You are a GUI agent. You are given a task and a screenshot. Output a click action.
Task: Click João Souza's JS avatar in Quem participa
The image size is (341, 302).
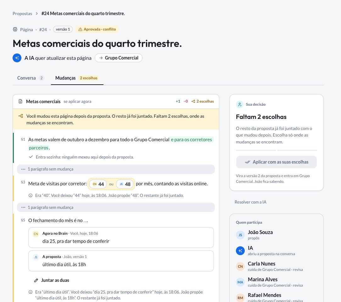240,235
